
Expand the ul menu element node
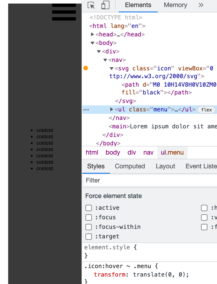[111, 109]
